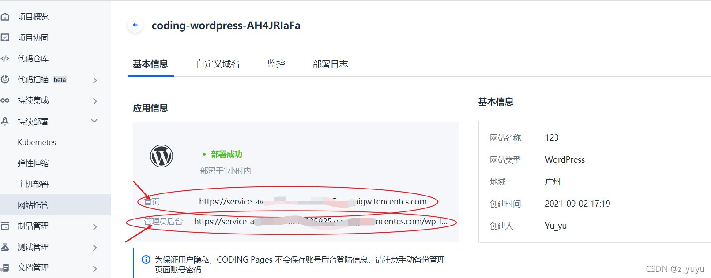Expand the 持续集成 submenu chevron
The image size is (711, 278).
[95, 101]
